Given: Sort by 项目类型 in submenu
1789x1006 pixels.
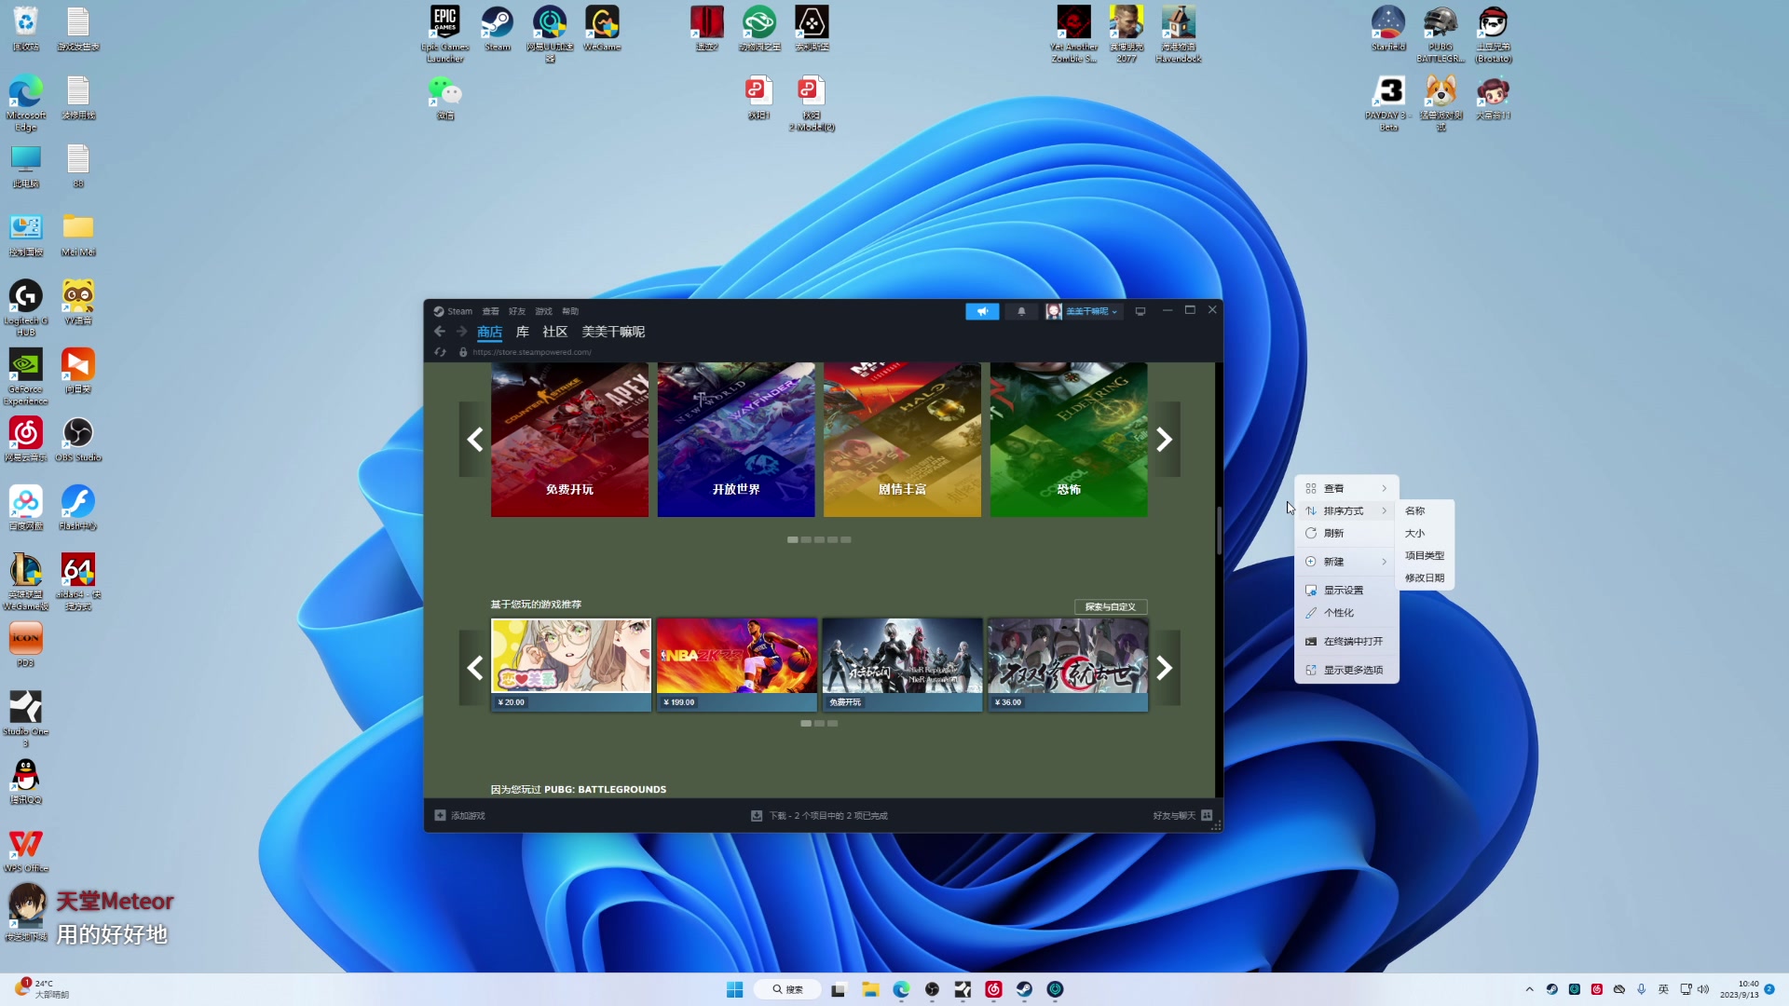Looking at the screenshot, I should click(1425, 555).
